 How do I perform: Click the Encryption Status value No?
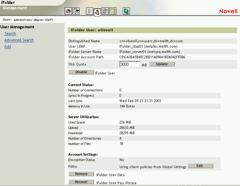(x=122, y=160)
